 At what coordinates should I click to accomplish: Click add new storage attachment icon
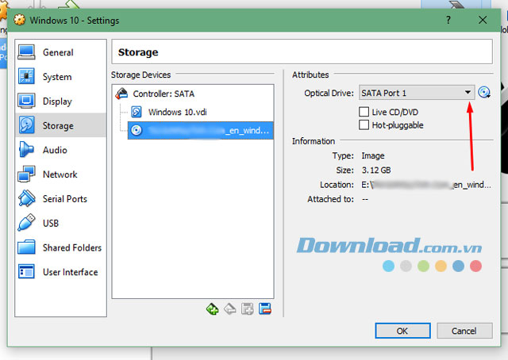(248, 309)
